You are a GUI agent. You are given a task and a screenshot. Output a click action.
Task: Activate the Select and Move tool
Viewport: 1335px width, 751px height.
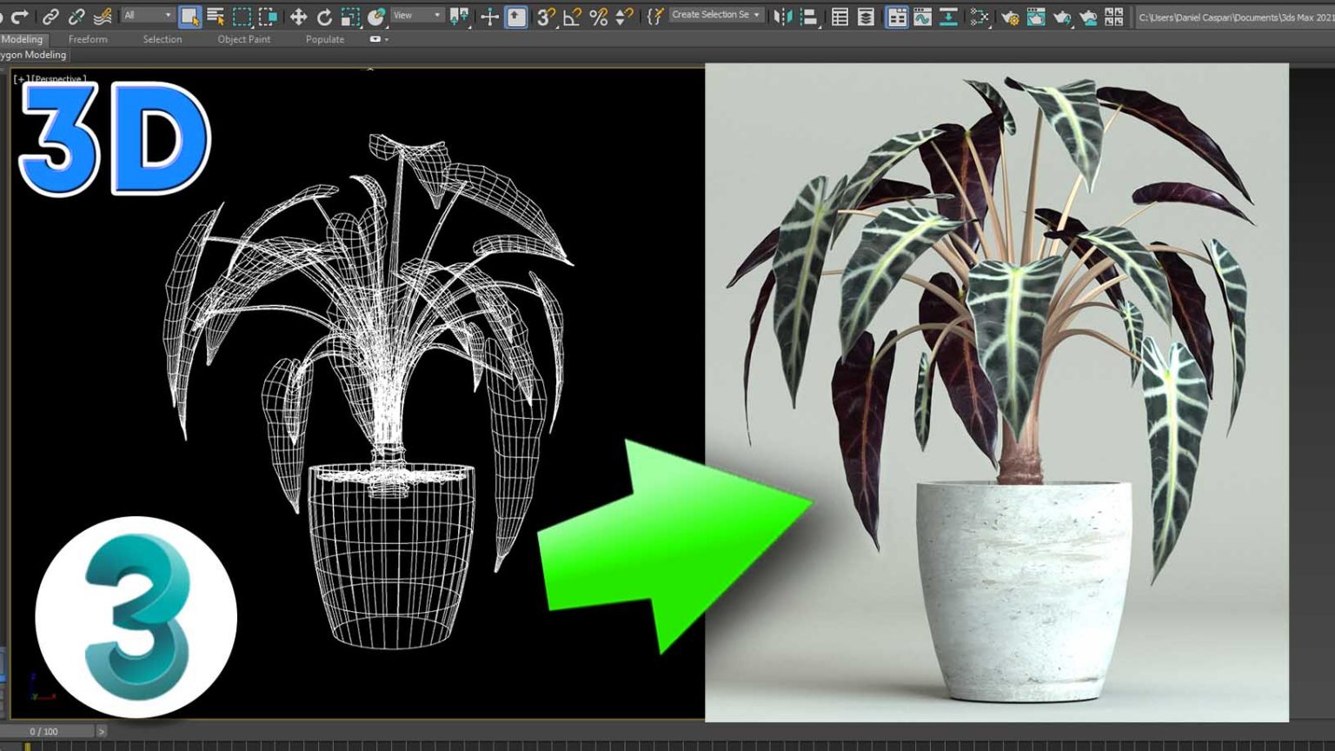point(298,16)
